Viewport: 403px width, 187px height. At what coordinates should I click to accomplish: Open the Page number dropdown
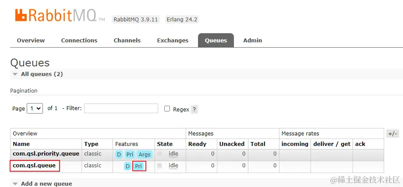35,108
